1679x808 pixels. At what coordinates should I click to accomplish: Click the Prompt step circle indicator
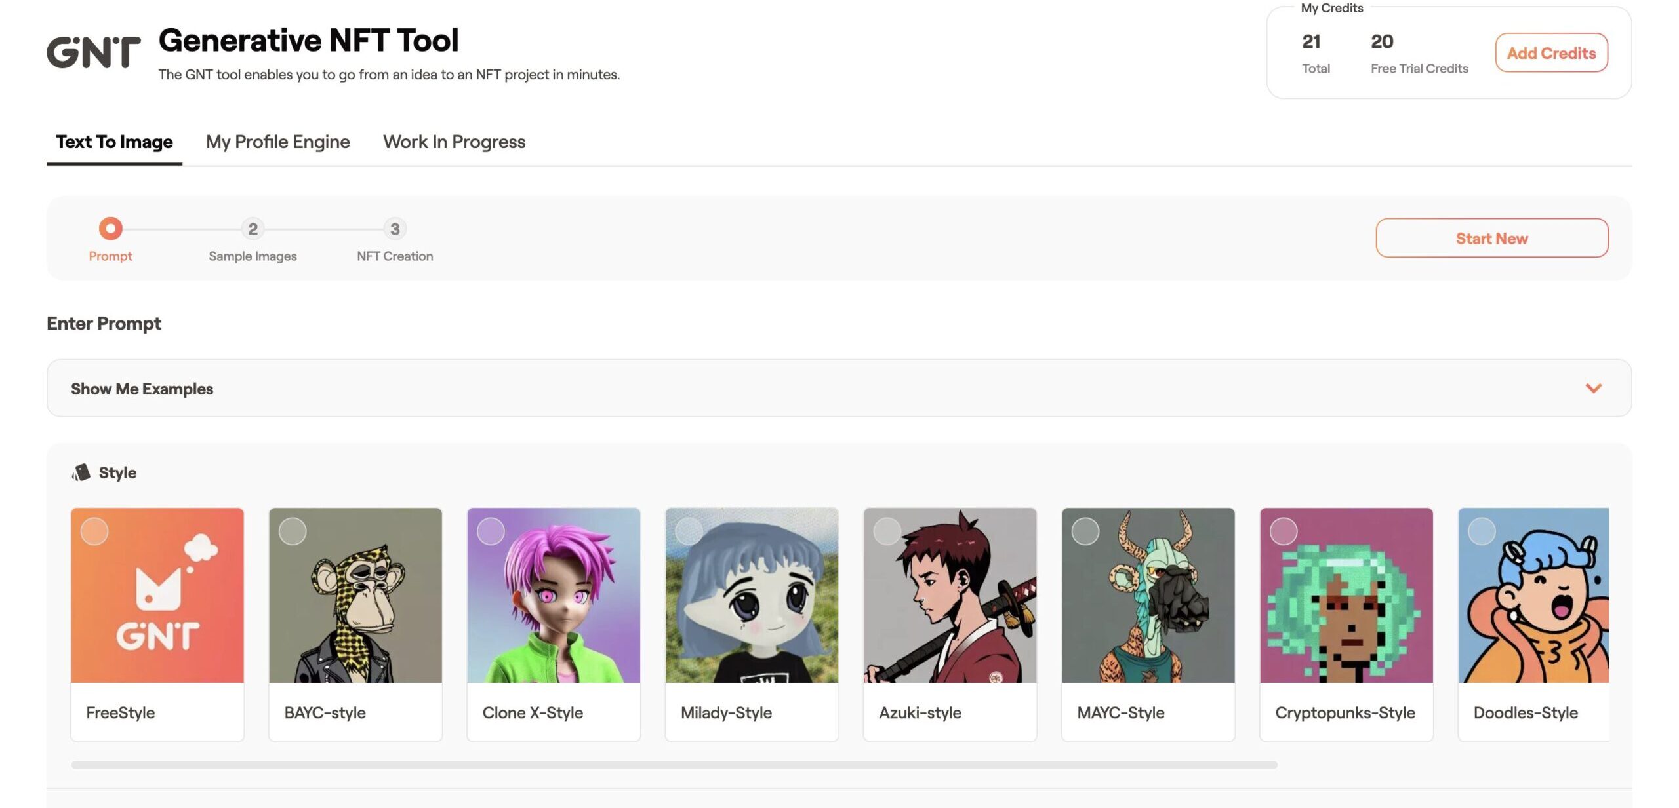point(110,229)
